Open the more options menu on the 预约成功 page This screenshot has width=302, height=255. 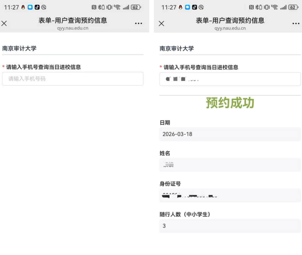click(x=296, y=24)
